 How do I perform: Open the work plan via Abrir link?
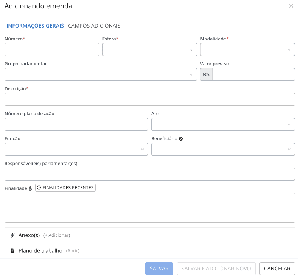(x=73, y=251)
